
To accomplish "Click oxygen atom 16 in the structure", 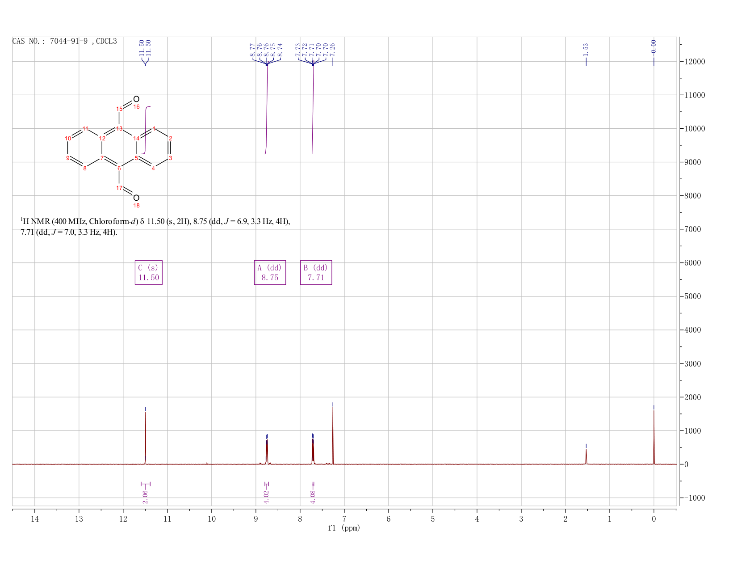I will [x=136, y=99].
